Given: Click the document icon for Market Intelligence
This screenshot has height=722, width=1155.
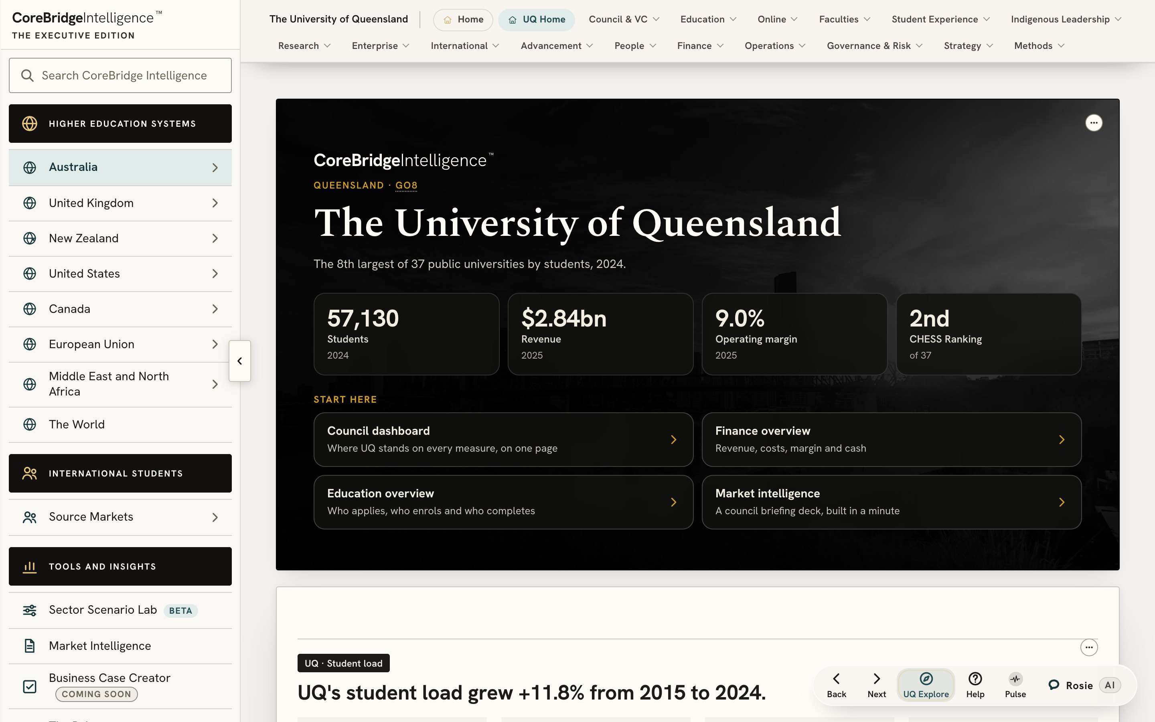Looking at the screenshot, I should (30, 646).
